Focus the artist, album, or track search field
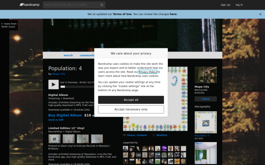The width and height of the screenshot is (265, 165). pyautogui.click(x=74, y=5)
